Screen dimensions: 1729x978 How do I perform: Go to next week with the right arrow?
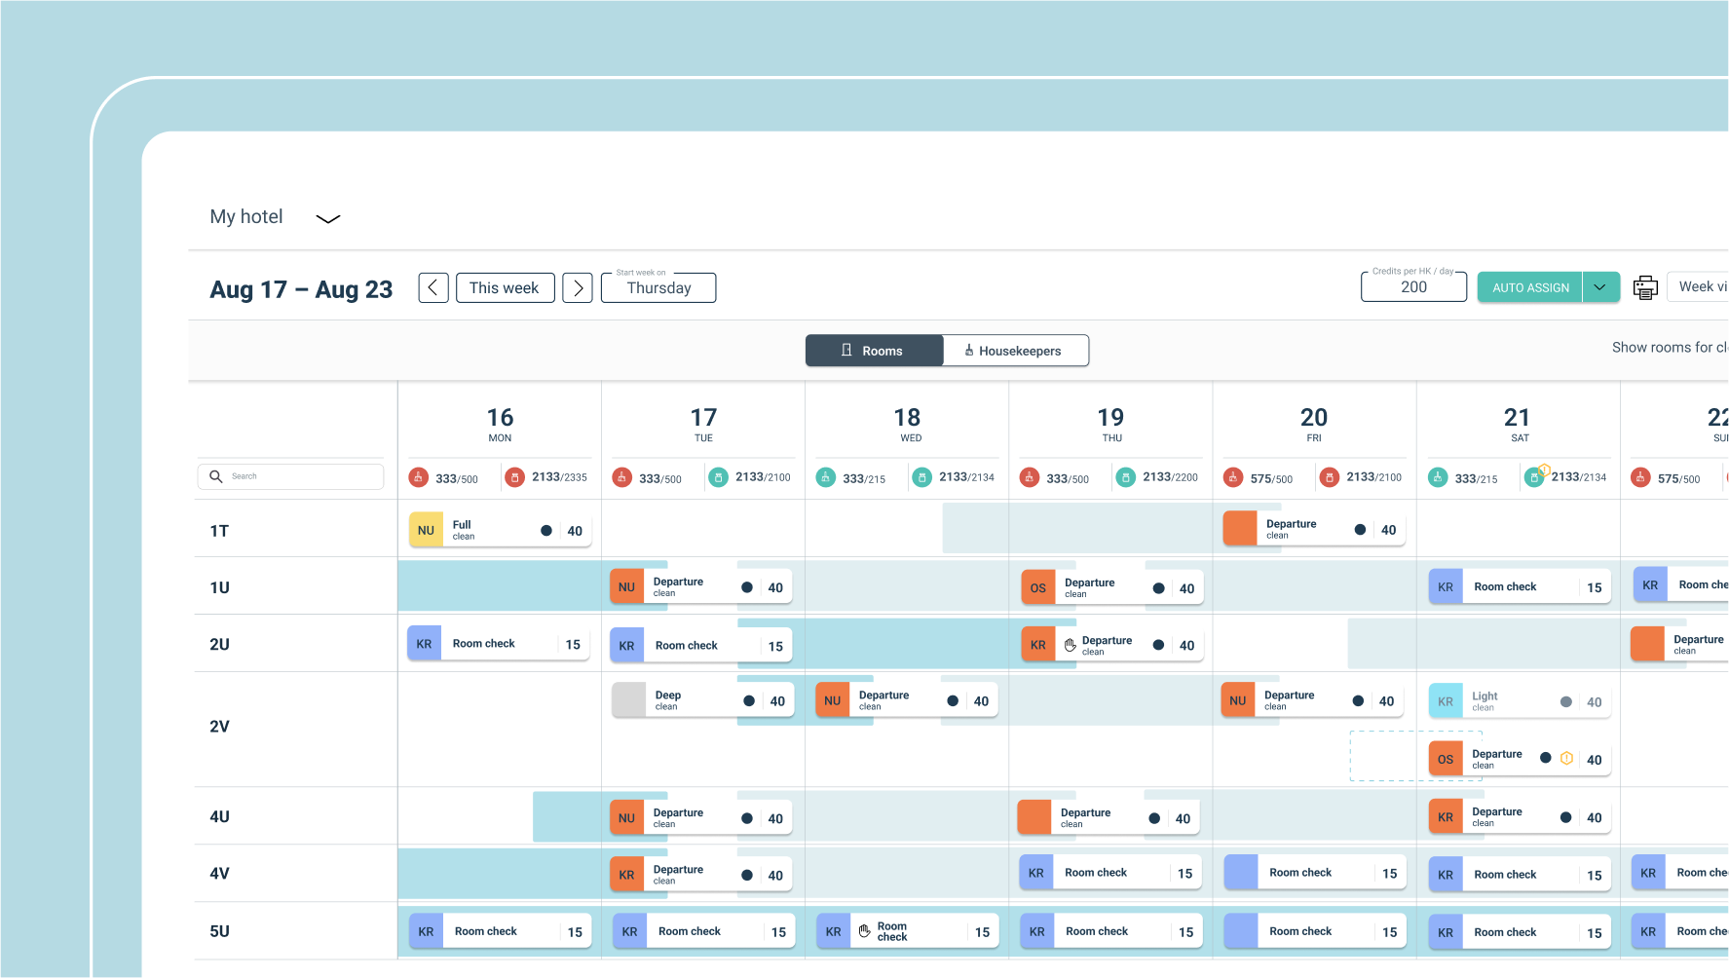click(577, 287)
